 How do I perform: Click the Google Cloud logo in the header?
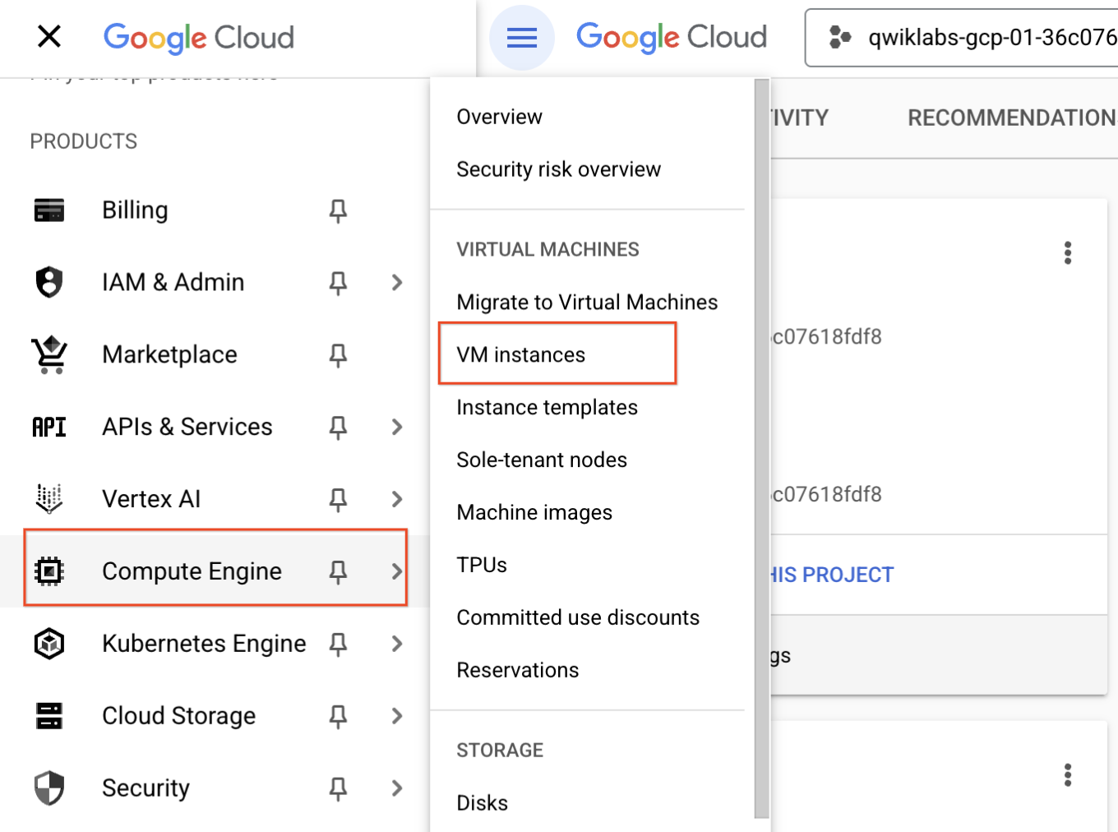click(x=672, y=38)
